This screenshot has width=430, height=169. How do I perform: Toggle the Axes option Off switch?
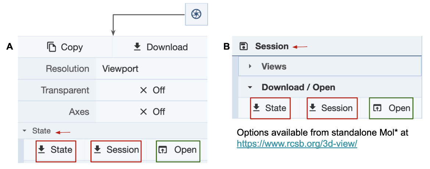[x=152, y=111]
